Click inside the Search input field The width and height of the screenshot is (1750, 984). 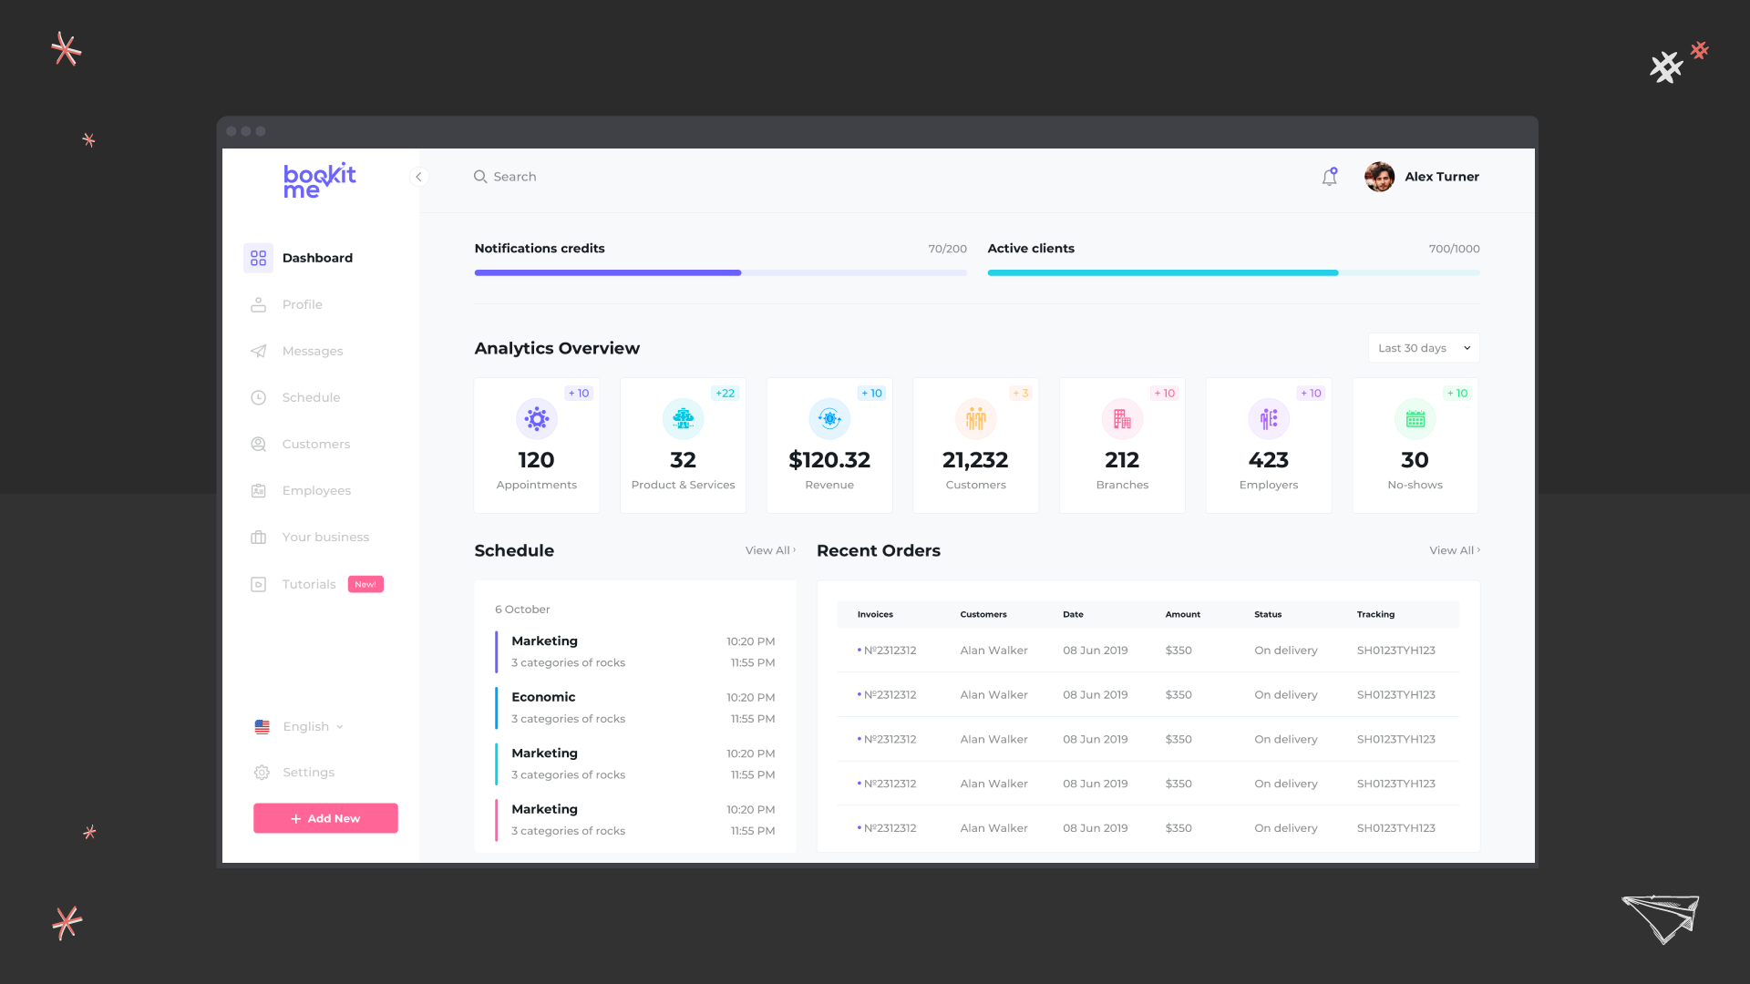(547, 176)
